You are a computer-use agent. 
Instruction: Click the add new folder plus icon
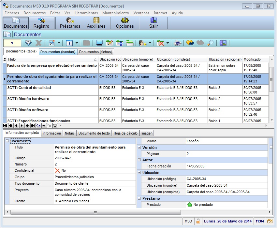pos(119,43)
